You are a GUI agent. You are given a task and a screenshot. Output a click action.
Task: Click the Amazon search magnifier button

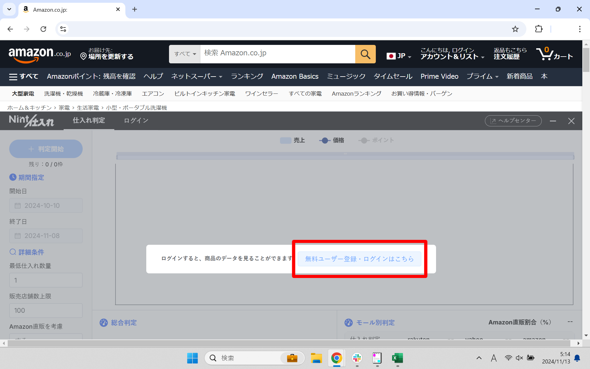tap(365, 54)
